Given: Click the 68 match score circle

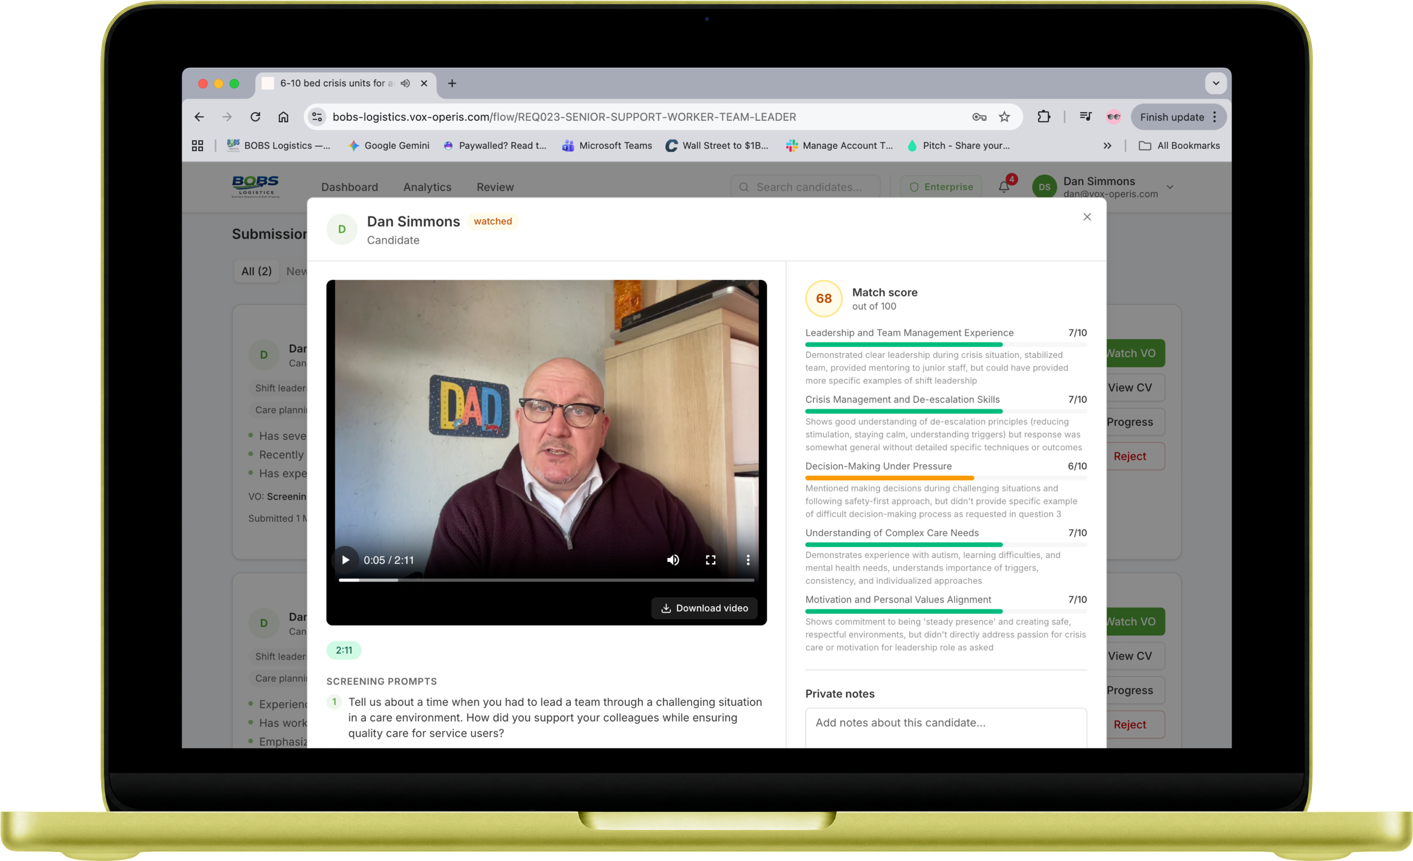Looking at the screenshot, I should point(823,298).
